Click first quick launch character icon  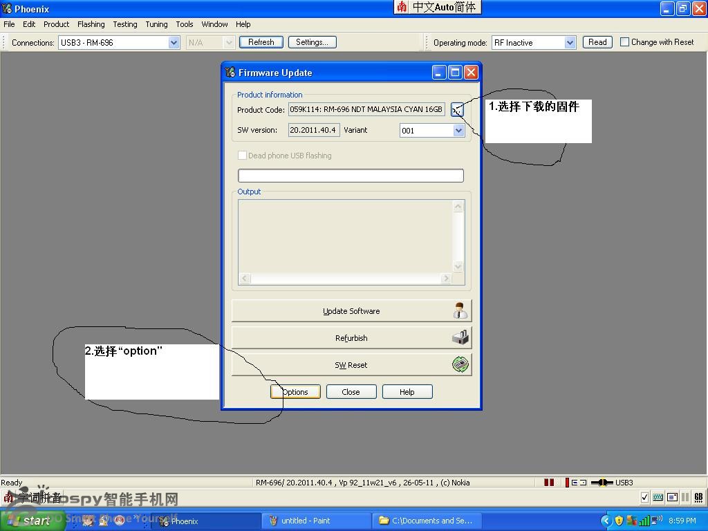(x=88, y=521)
